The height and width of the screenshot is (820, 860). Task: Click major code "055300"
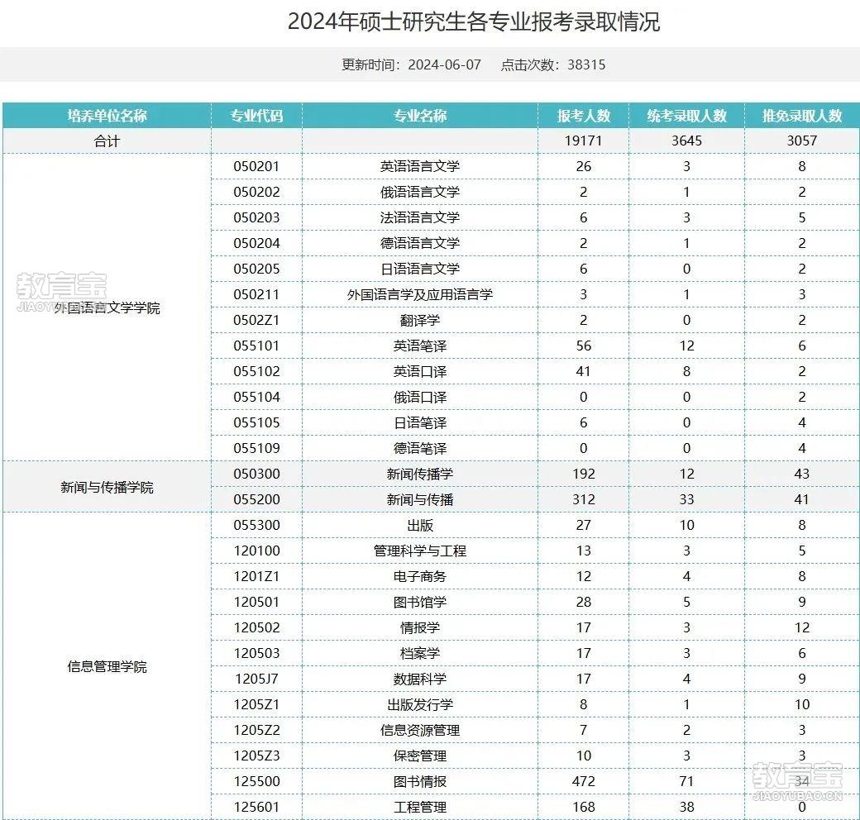(x=256, y=525)
